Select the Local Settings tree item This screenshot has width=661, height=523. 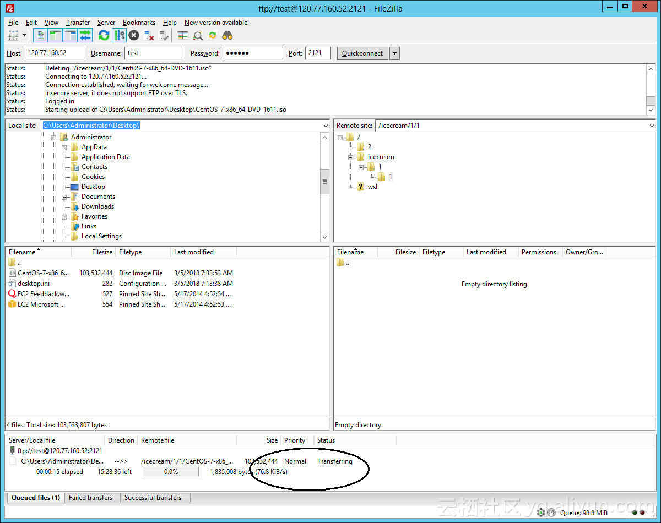click(101, 236)
